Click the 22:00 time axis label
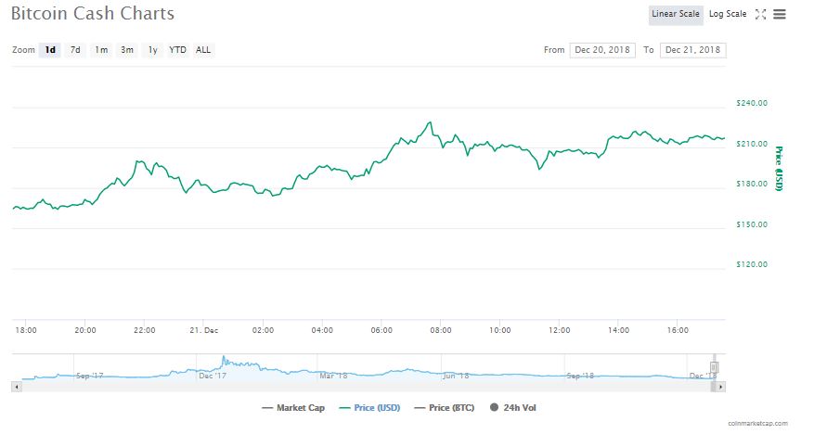 144,330
